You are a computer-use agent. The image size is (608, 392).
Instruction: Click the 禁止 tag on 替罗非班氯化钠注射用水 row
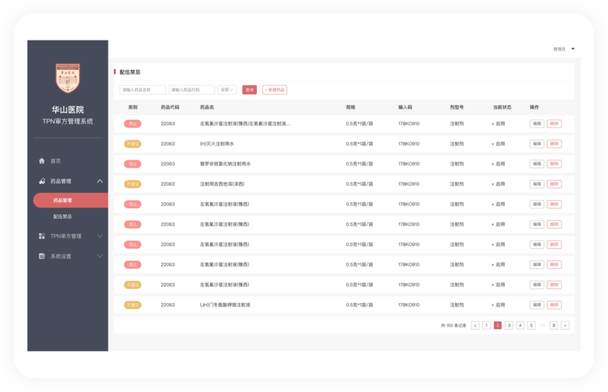[133, 164]
